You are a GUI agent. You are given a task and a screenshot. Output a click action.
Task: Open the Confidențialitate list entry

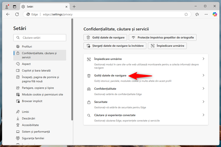pyautogui.click(x=146, y=91)
